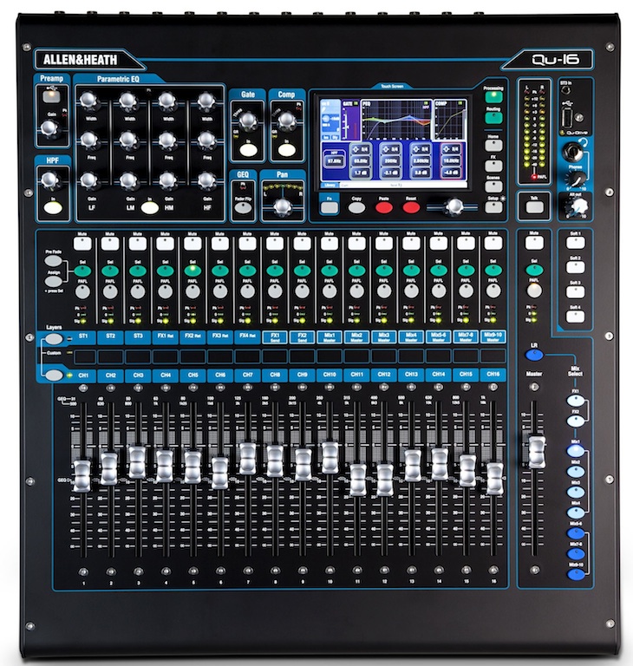Screen dimensions: 633x666
Task: Switch to the upper Layers key (ST1 layer)
Action: pyautogui.click(x=54, y=339)
